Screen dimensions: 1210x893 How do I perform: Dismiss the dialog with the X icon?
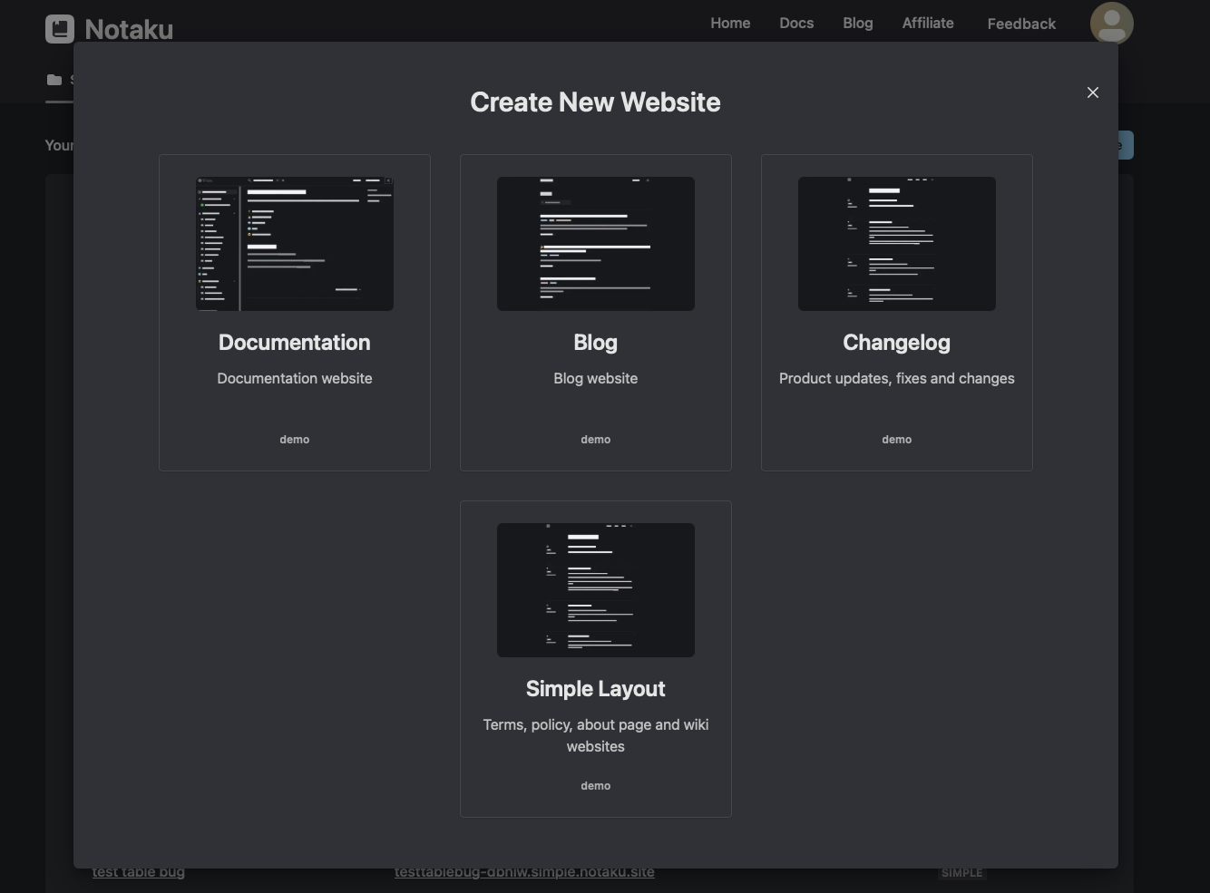[1092, 92]
